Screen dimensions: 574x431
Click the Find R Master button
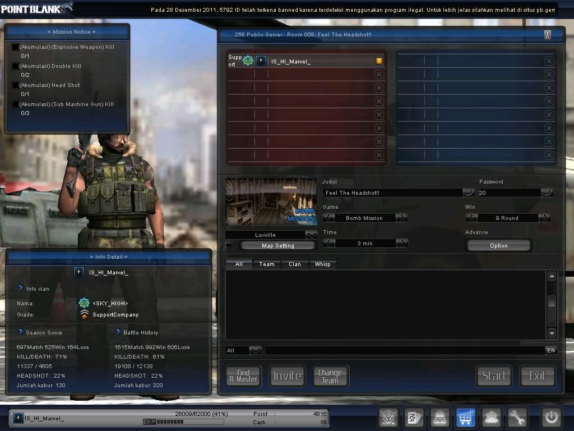[243, 376]
